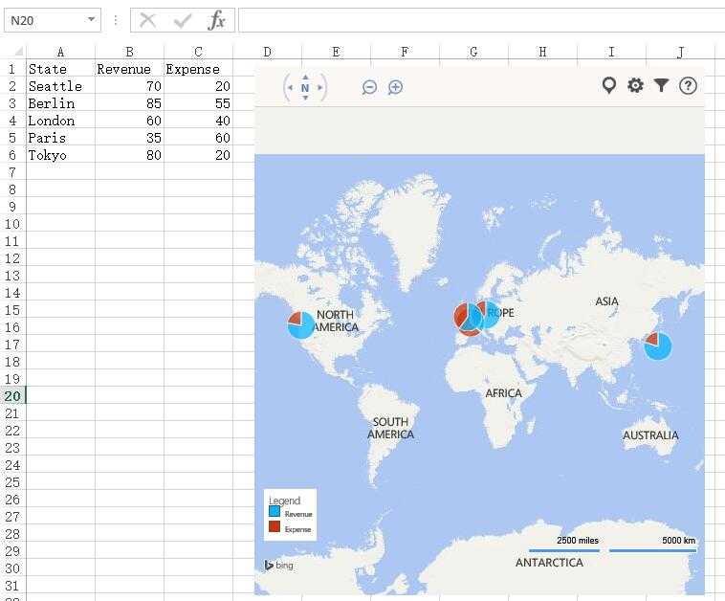Click Berlin's expense value 55
The image size is (725, 601).
[x=198, y=103]
